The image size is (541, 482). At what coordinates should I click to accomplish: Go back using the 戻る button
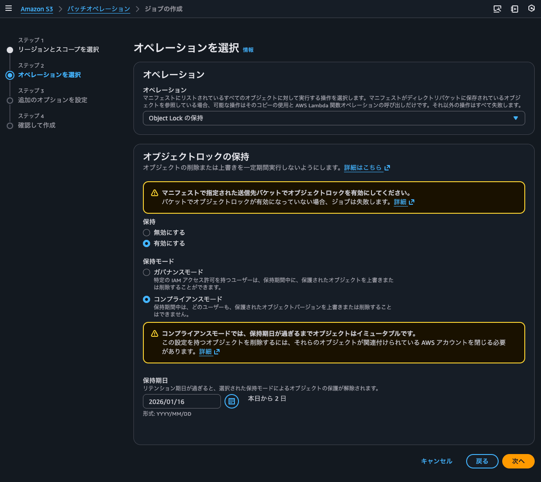(482, 461)
